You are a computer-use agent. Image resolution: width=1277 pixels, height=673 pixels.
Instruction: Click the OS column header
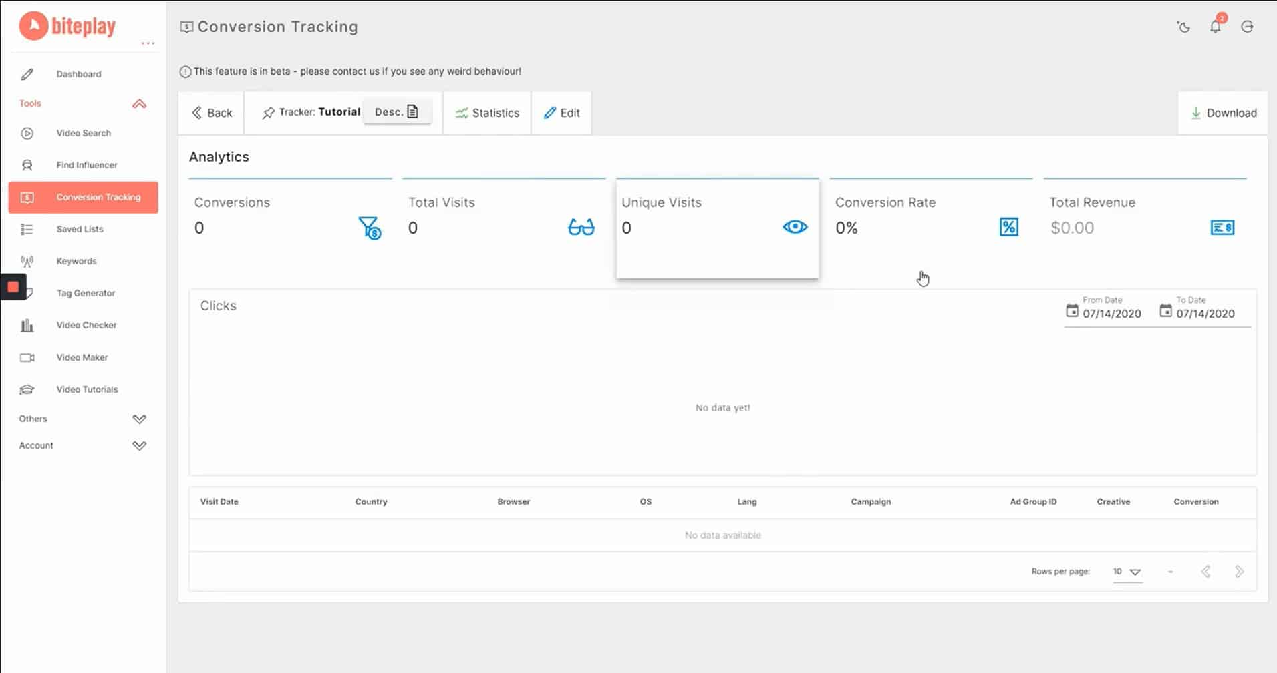646,502
